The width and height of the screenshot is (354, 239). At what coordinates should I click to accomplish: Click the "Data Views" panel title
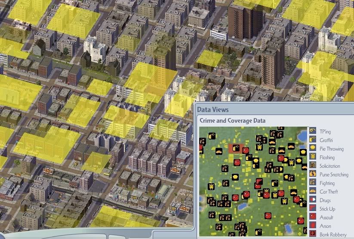pyautogui.click(x=213, y=109)
